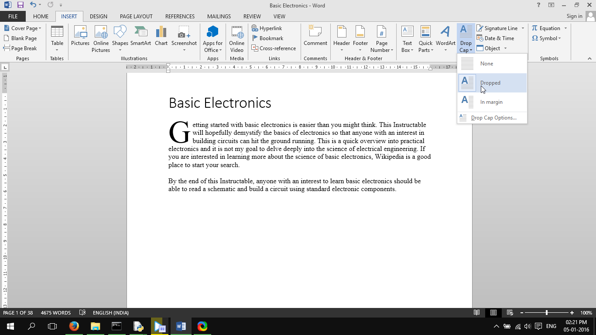Open word count via 4675 WORDS
Viewport: 596px width, 335px height.
tap(56, 313)
